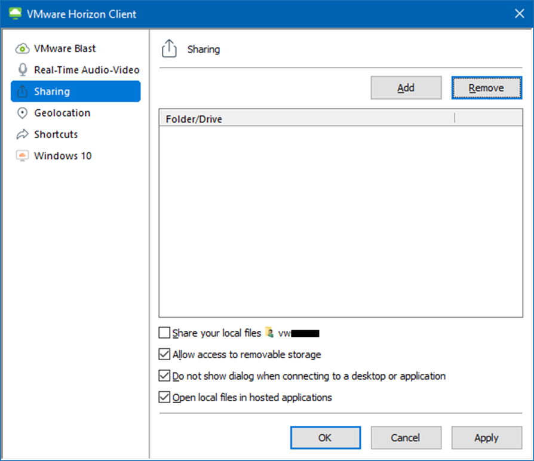This screenshot has height=461, width=534.
Task: Select the Windows 10 desktop entry
Action: pos(76,156)
